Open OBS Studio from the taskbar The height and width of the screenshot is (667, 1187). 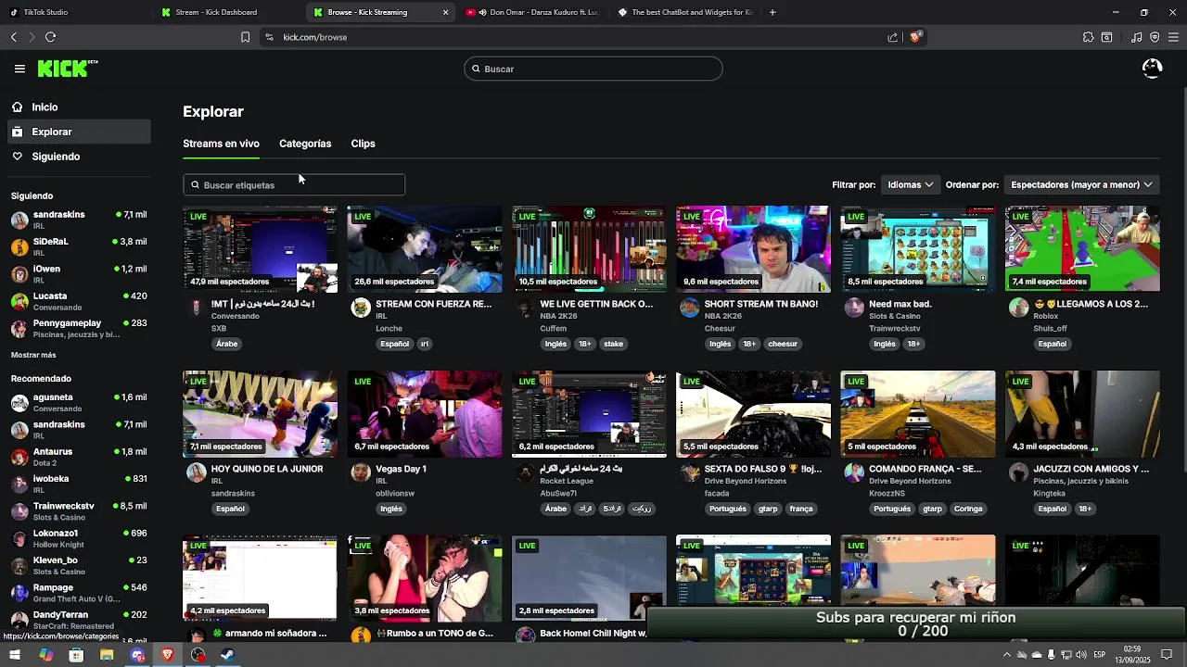[198, 655]
